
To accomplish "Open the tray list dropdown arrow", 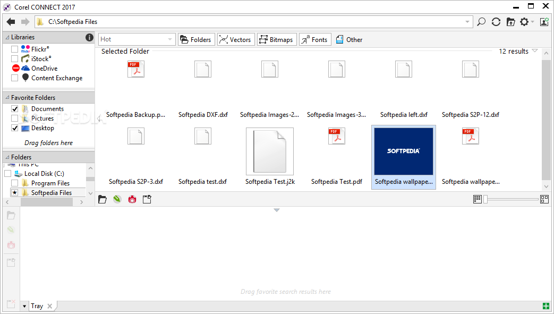I will point(24,306).
